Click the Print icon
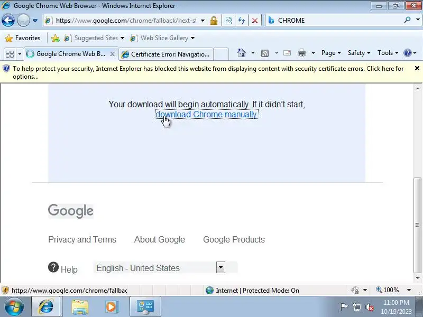 pyautogui.click(x=301, y=53)
